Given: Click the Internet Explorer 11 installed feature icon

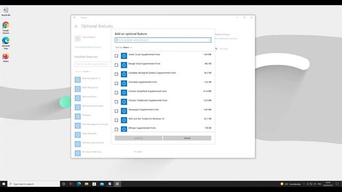Looking at the screenshot, I should pyautogui.click(x=77, y=79).
